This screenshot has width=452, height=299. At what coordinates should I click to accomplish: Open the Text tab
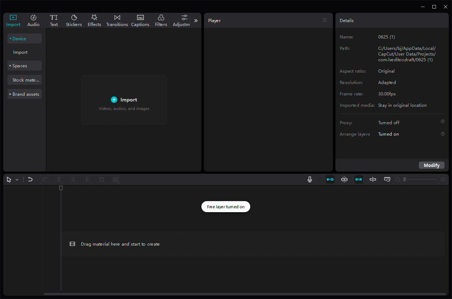point(54,21)
